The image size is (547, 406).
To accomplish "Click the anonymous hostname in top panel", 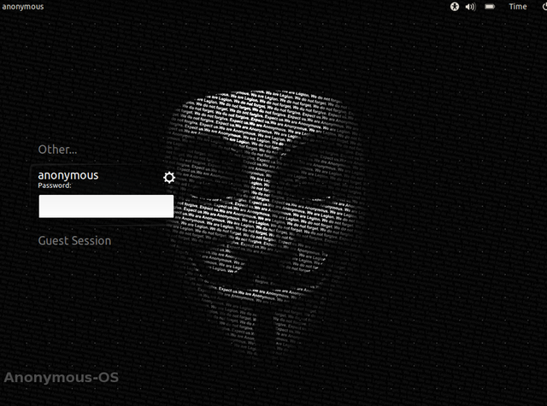I will point(23,7).
